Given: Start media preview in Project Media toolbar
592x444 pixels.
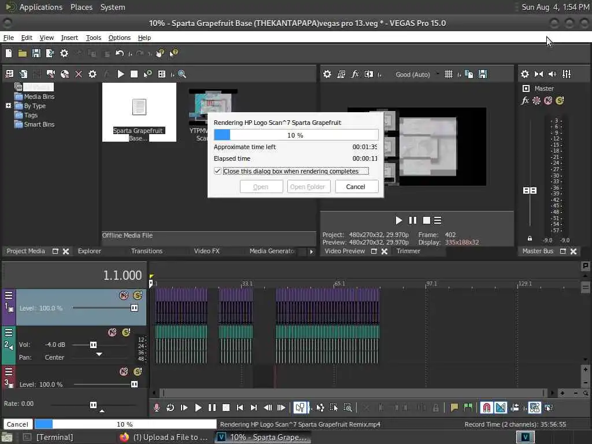Looking at the screenshot, I should coord(120,74).
